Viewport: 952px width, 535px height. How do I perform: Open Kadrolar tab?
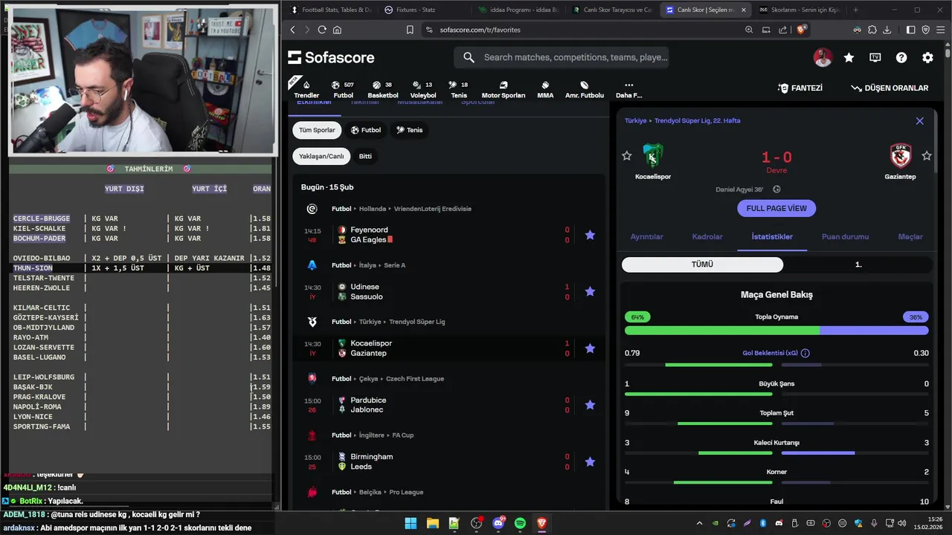click(x=707, y=237)
